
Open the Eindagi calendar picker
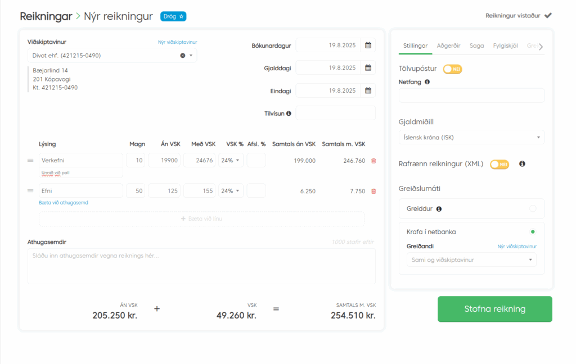tap(368, 90)
